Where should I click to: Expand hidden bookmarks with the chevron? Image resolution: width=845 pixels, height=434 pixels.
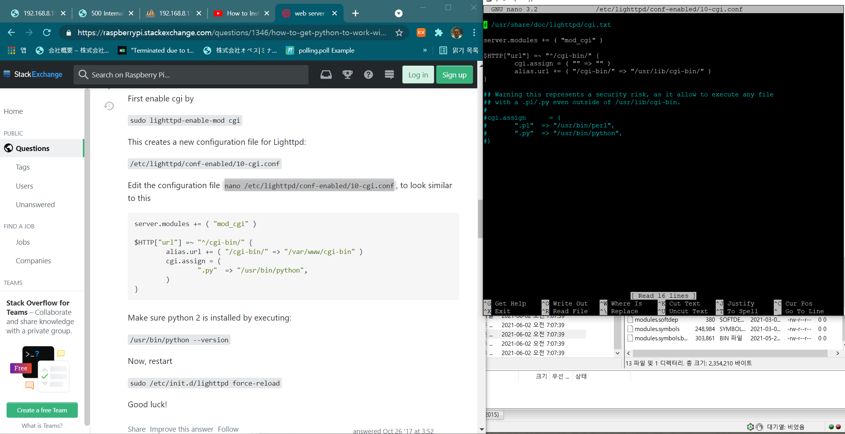pyautogui.click(x=425, y=50)
